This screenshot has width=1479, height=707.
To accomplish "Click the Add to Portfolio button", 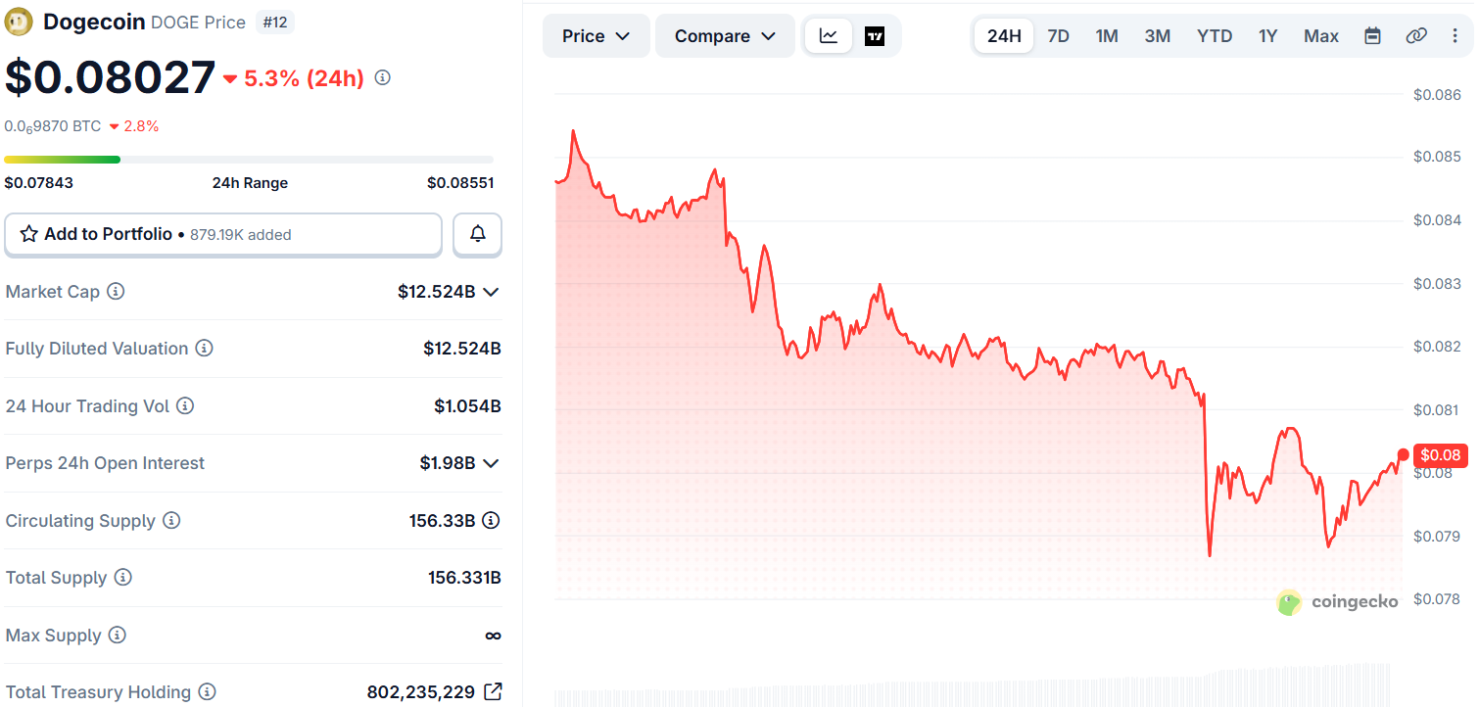I will tap(223, 234).
